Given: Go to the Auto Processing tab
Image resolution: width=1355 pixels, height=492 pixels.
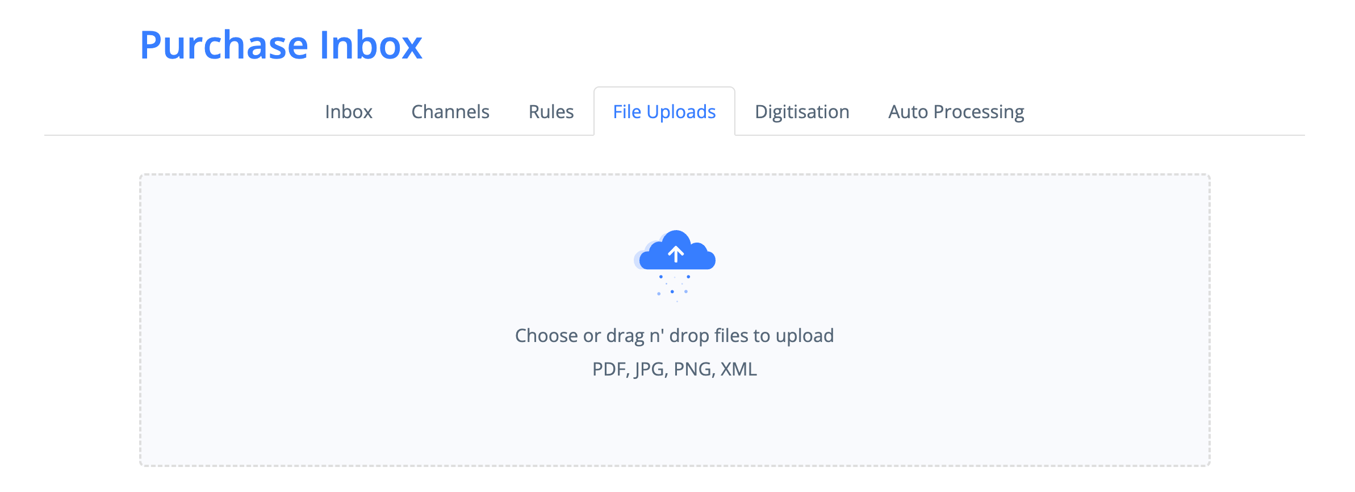Looking at the screenshot, I should coord(956,112).
